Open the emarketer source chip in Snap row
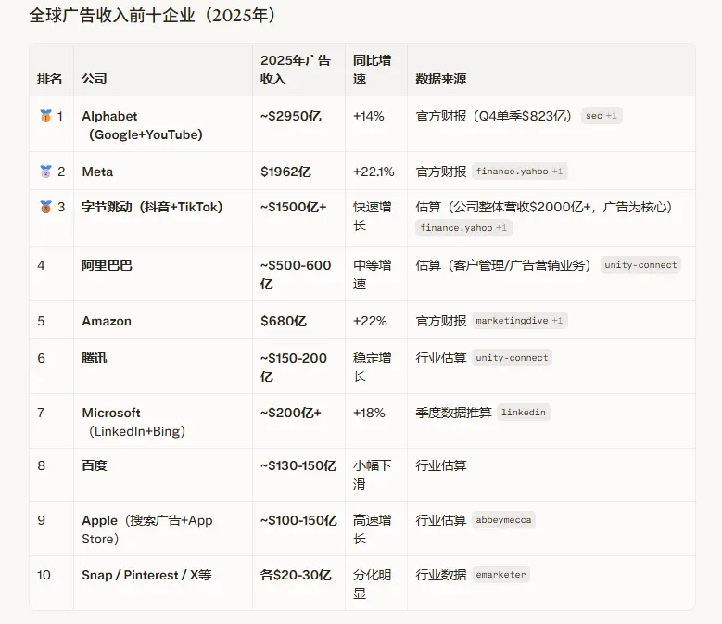722x624 pixels. click(500, 575)
